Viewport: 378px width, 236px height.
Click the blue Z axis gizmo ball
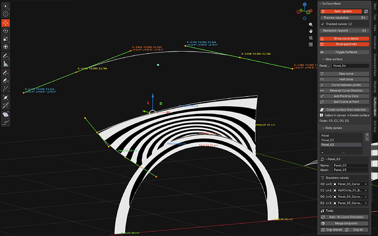tap(304, 4)
